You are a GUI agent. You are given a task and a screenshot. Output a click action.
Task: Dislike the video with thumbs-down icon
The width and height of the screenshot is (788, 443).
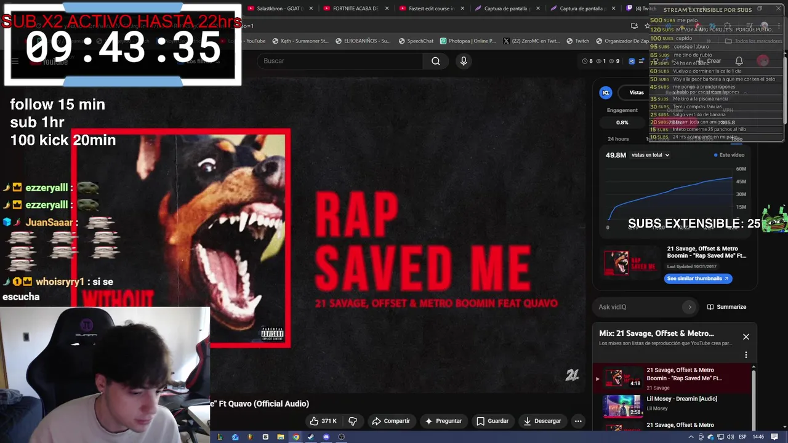[353, 421]
